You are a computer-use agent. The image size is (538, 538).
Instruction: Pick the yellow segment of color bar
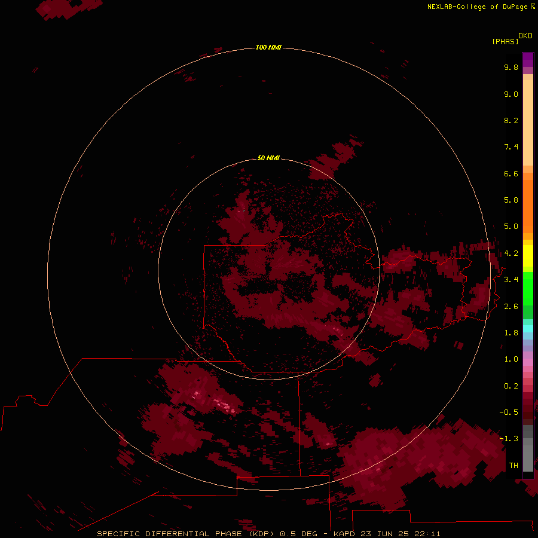(x=528, y=256)
